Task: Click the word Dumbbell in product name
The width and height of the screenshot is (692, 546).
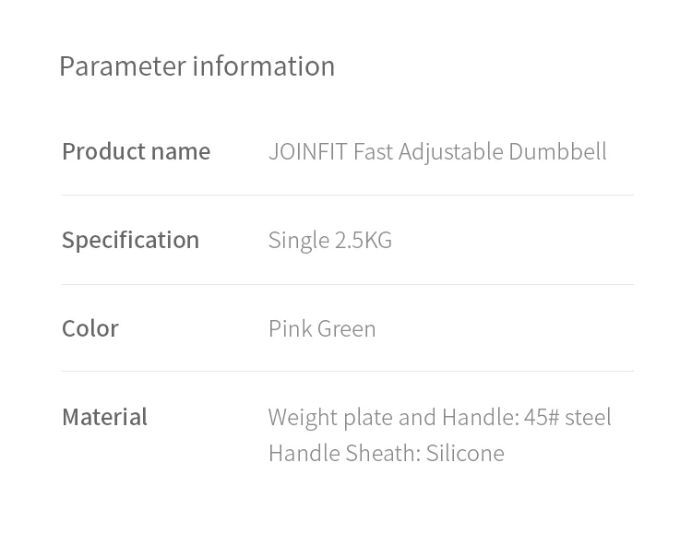Action: tap(558, 152)
